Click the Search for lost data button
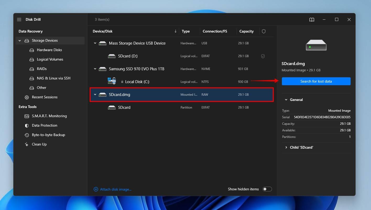 pyautogui.click(x=316, y=81)
